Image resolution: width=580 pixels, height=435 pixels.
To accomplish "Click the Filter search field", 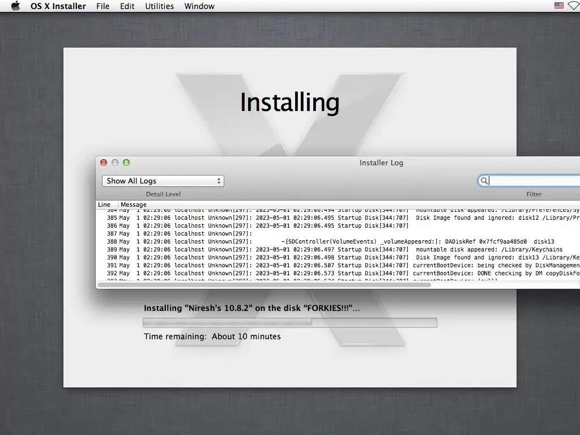I will pyautogui.click(x=530, y=181).
